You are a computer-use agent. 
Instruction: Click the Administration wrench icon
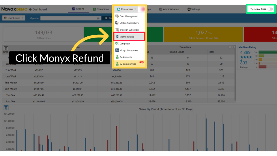161,9
